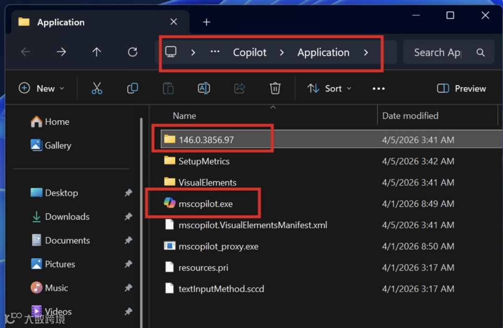Open Documents in the navigation pane

point(60,240)
